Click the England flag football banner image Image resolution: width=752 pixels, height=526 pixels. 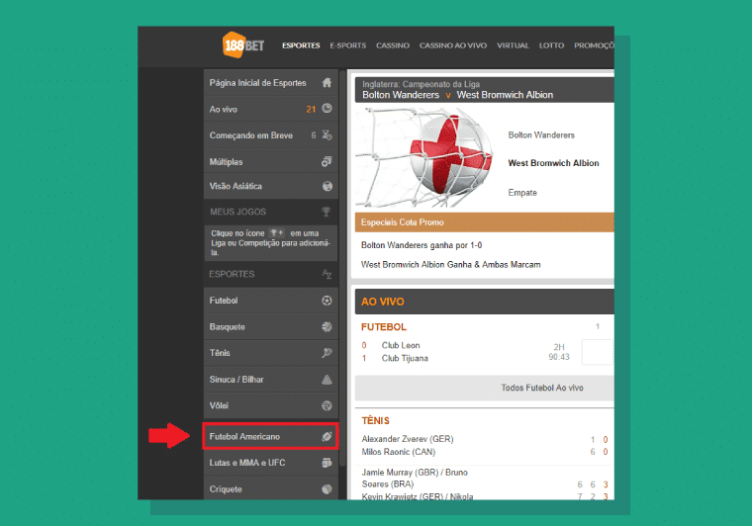[x=423, y=157]
